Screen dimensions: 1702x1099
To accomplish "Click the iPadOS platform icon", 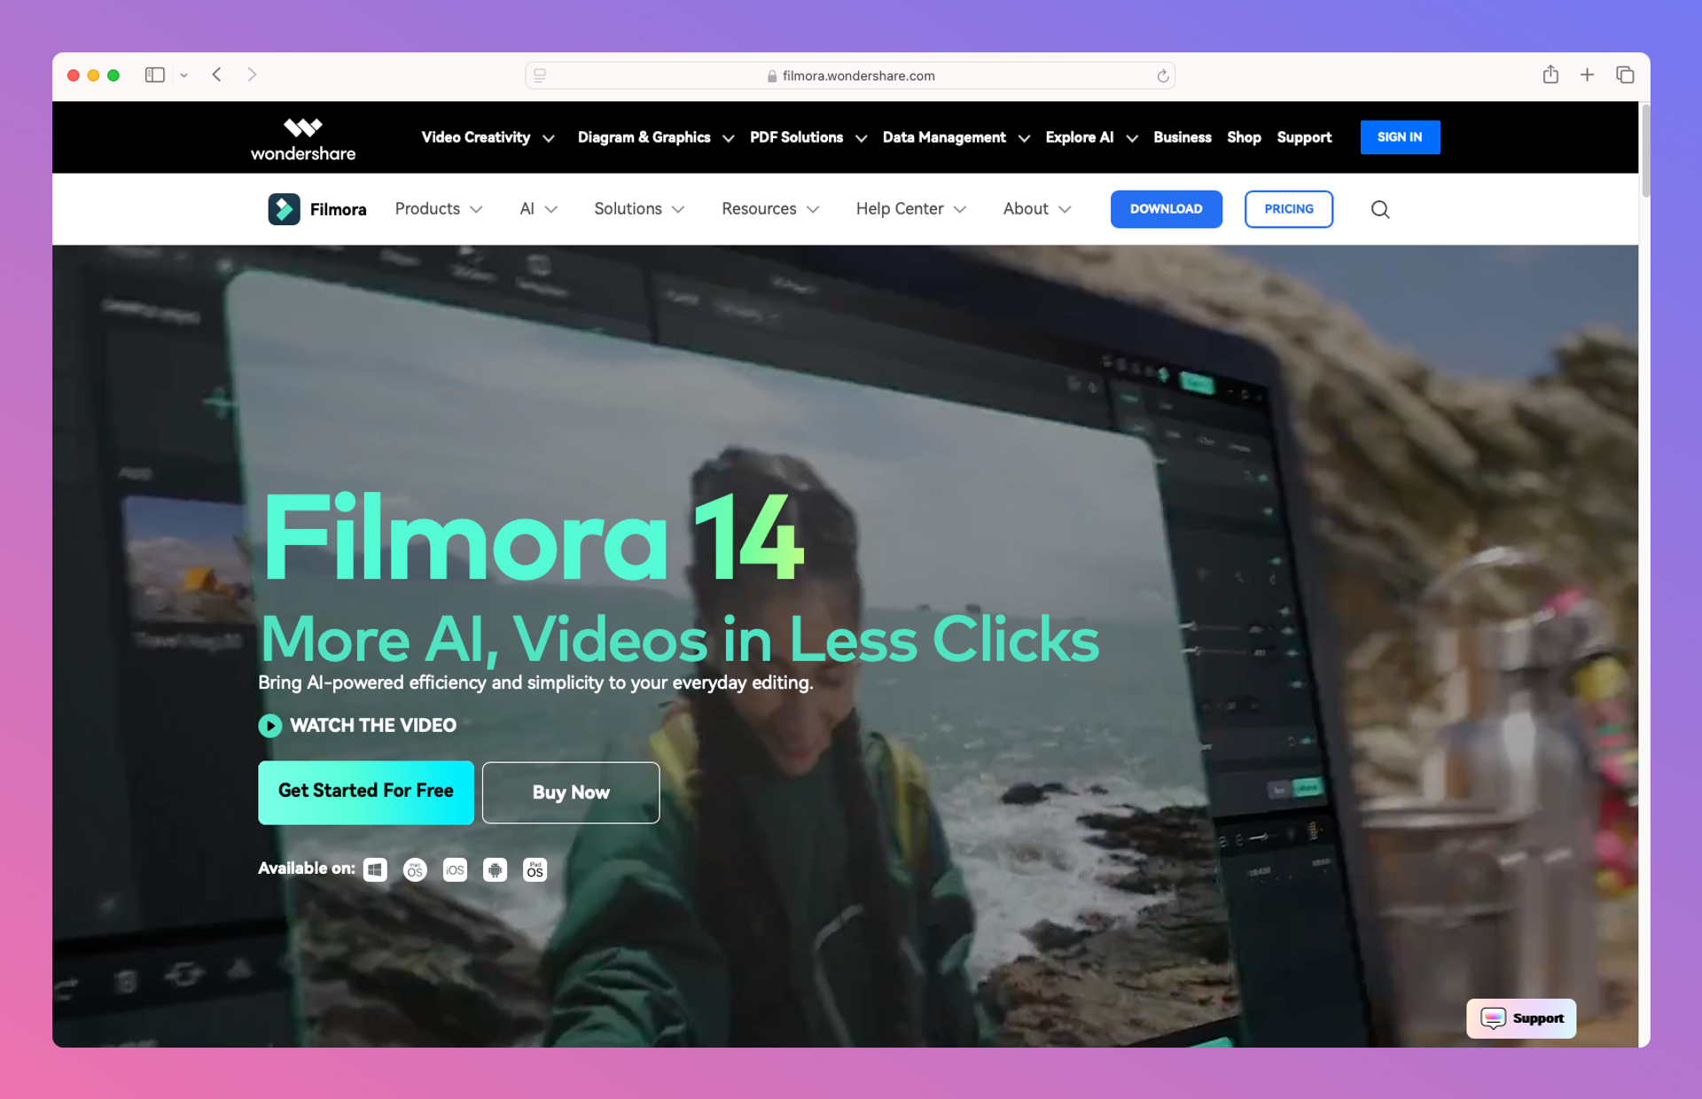I will coord(535,869).
